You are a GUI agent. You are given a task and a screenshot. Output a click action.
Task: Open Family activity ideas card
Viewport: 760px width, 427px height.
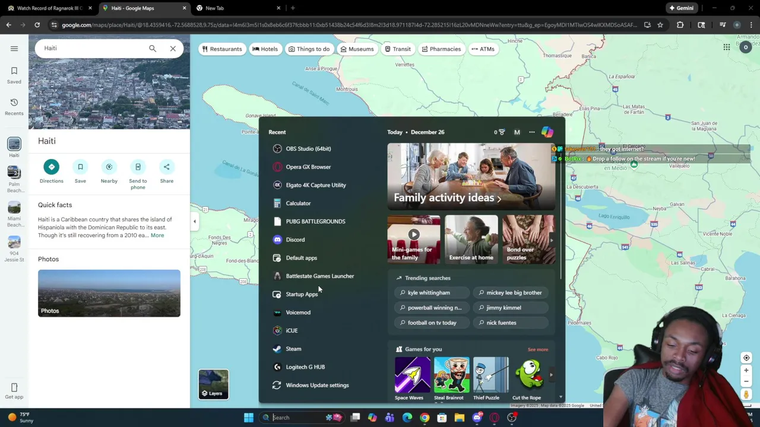point(471,177)
